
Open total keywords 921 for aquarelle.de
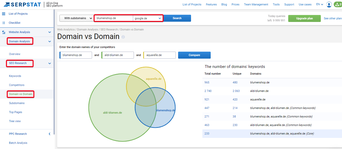(x=207, y=99)
